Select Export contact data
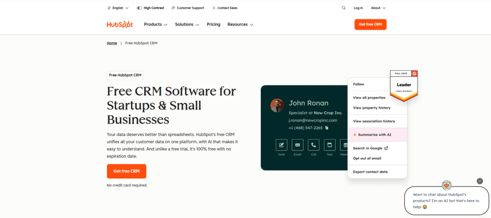Viewport: 491px width, 218px height. 370,172
